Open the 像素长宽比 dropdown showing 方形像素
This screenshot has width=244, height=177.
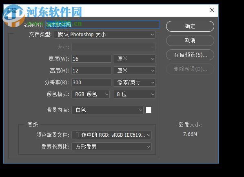(x=111, y=147)
